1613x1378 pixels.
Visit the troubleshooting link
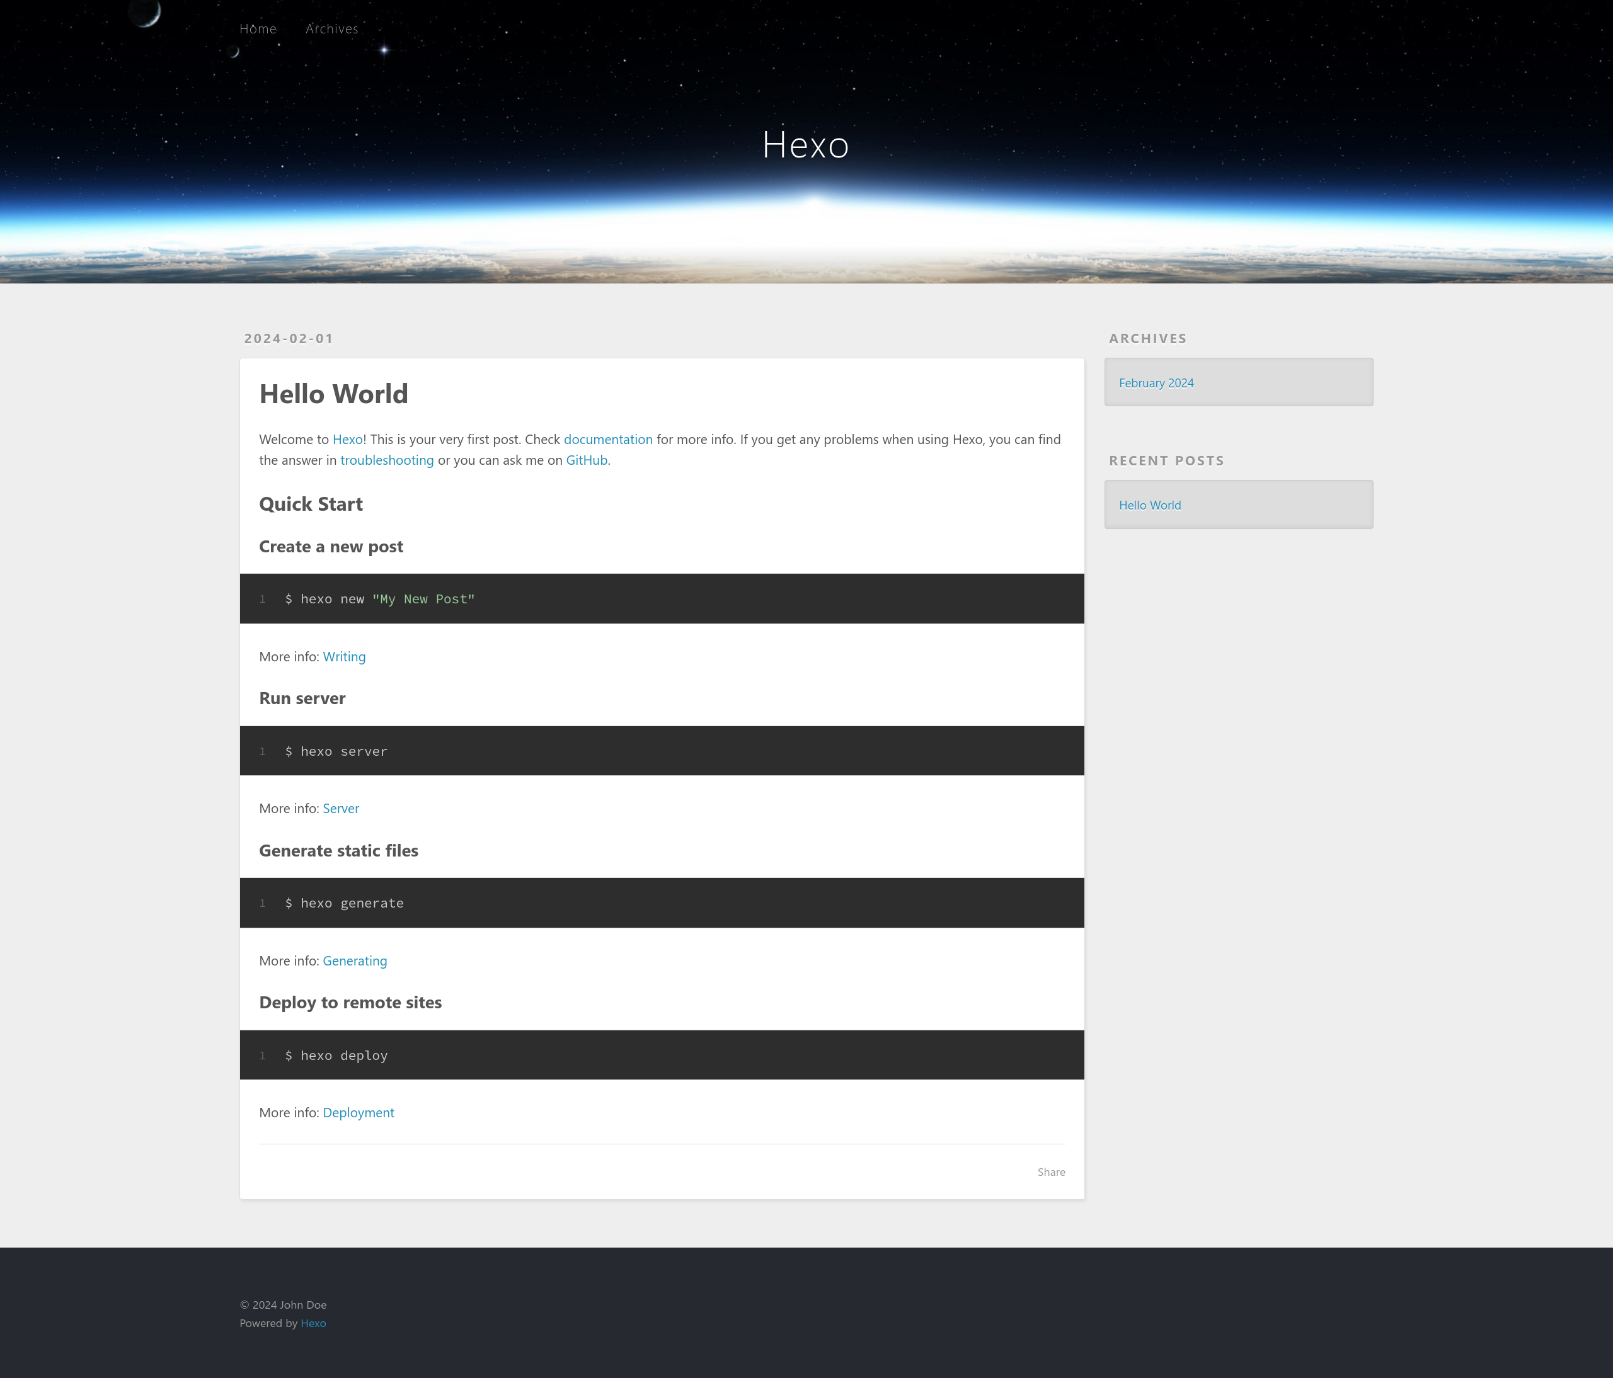pyautogui.click(x=386, y=460)
